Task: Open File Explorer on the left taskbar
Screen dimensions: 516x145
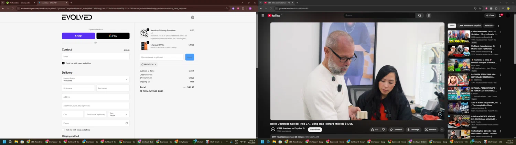Action: pos(16,142)
